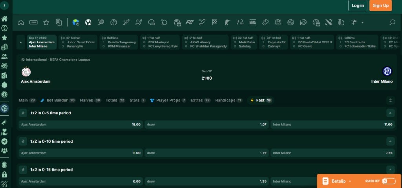Pin the 1x2 in 0-5 time period market

(x=23, y=113)
